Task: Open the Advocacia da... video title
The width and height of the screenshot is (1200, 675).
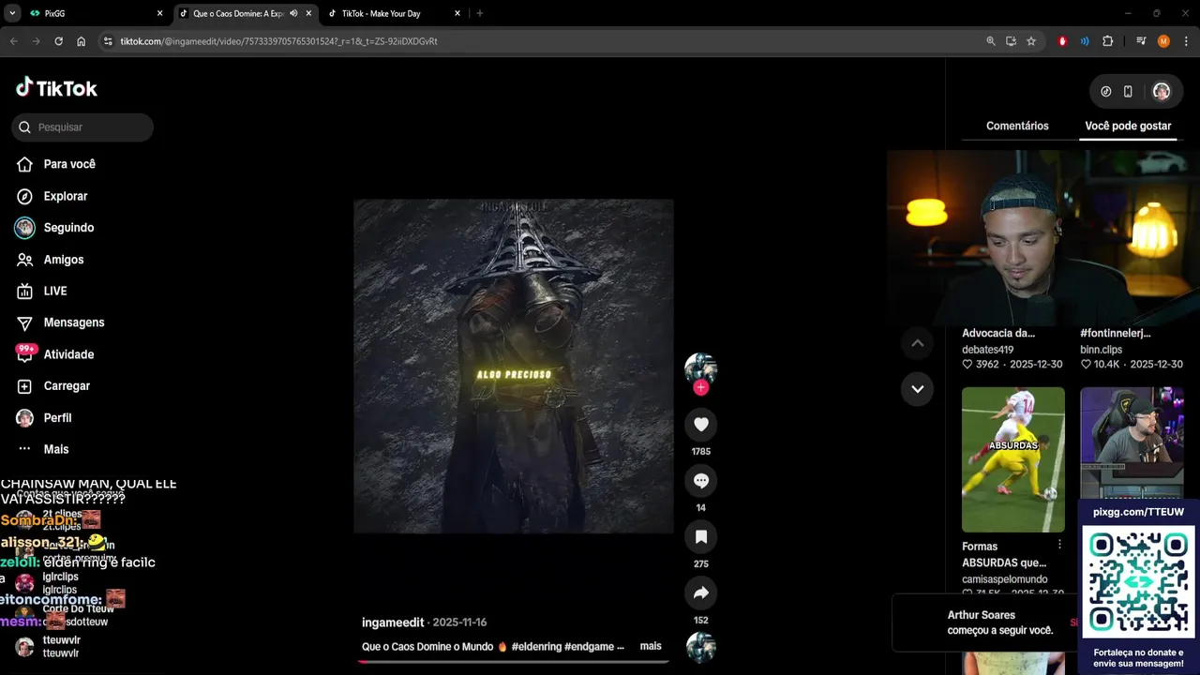Action: (998, 333)
